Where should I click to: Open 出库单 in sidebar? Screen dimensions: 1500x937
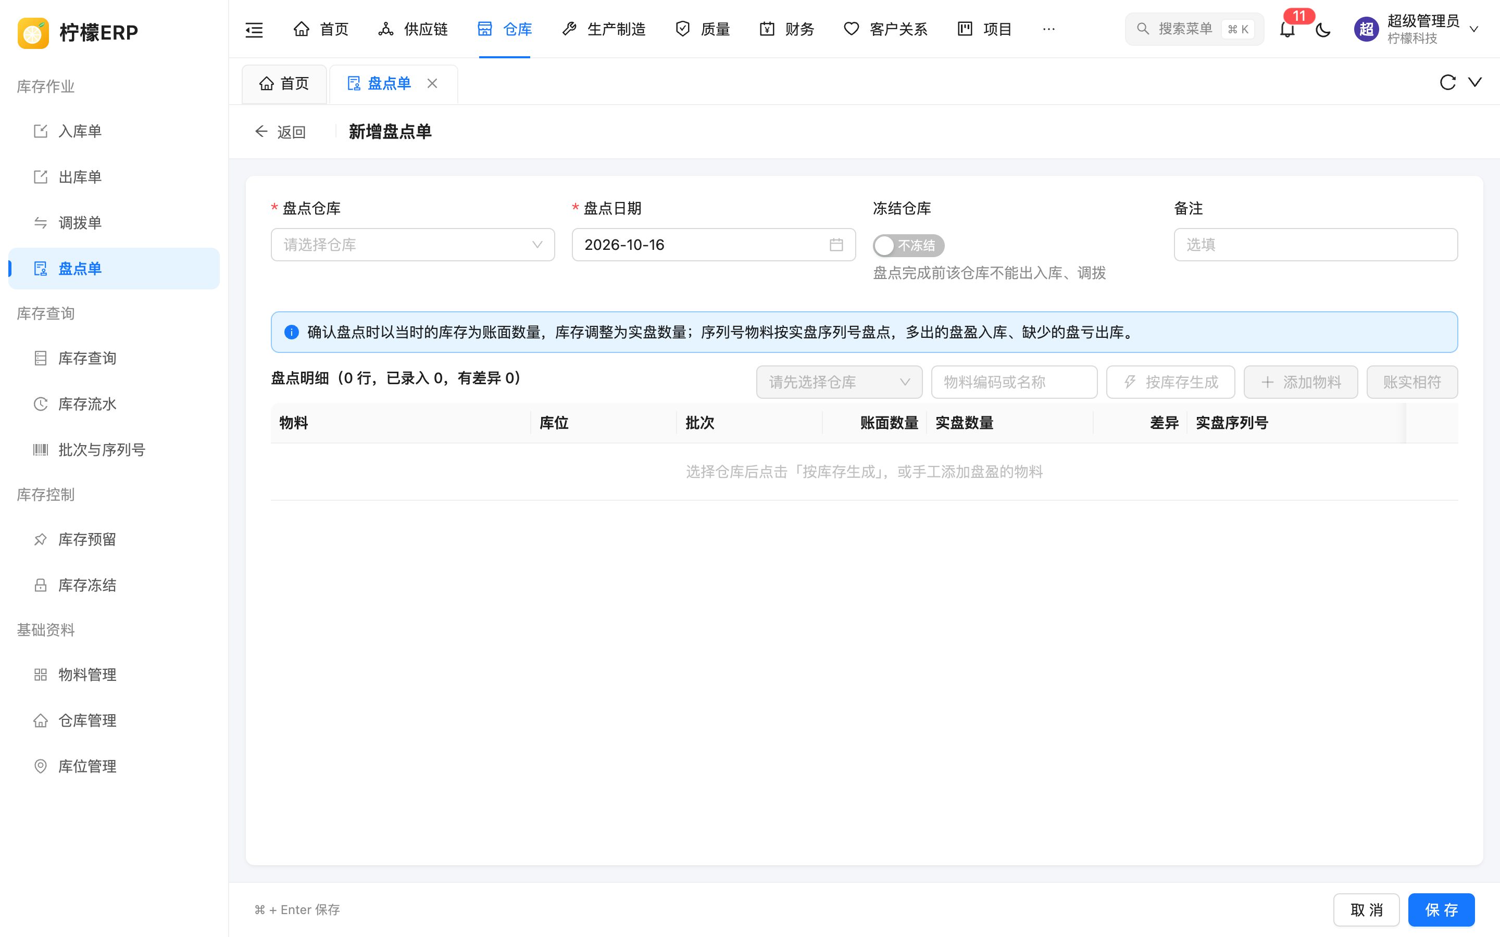pos(114,177)
